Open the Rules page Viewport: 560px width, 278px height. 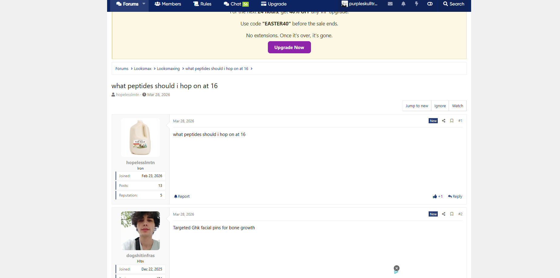click(x=202, y=4)
